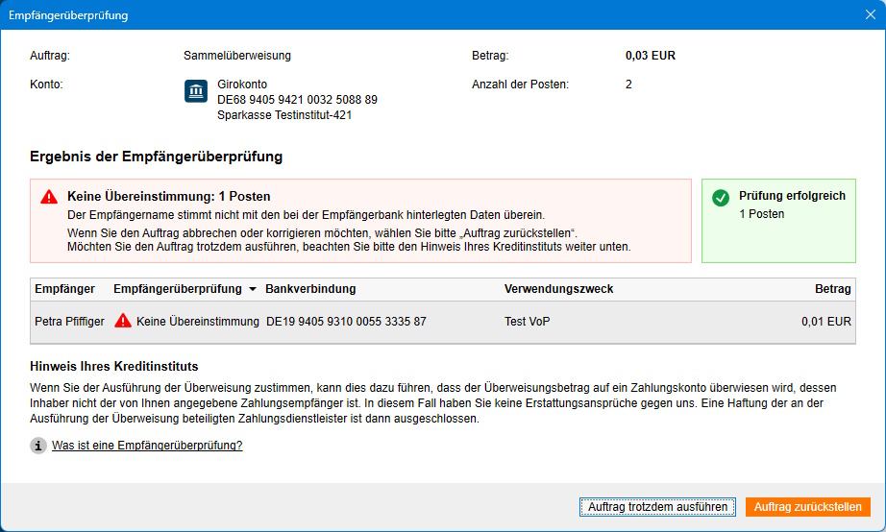Open the Empfängerüberprüfung column sort arrow
This screenshot has height=532, width=886.
pos(253,289)
